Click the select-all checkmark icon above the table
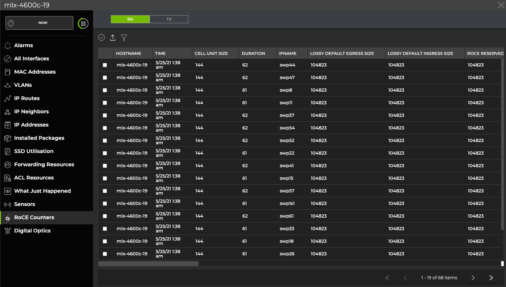The image size is (506, 287). 101,37
